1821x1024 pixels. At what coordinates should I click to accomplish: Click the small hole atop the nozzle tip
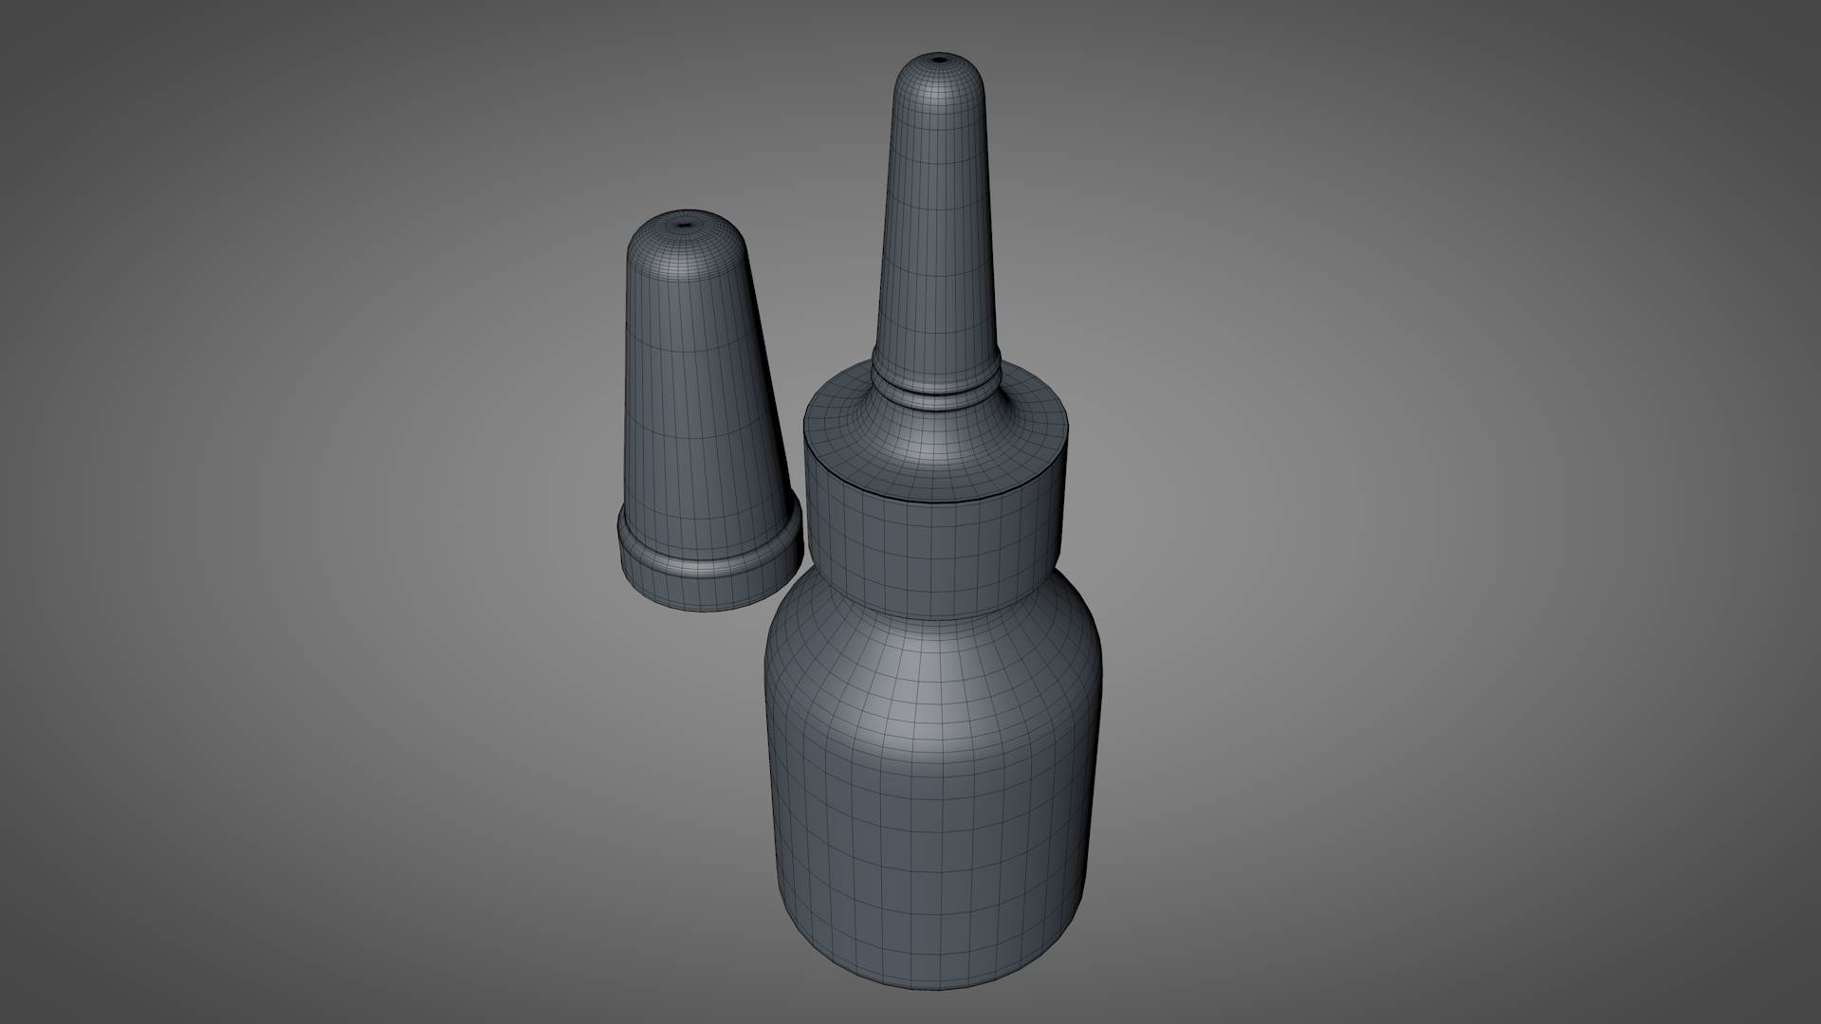click(939, 60)
